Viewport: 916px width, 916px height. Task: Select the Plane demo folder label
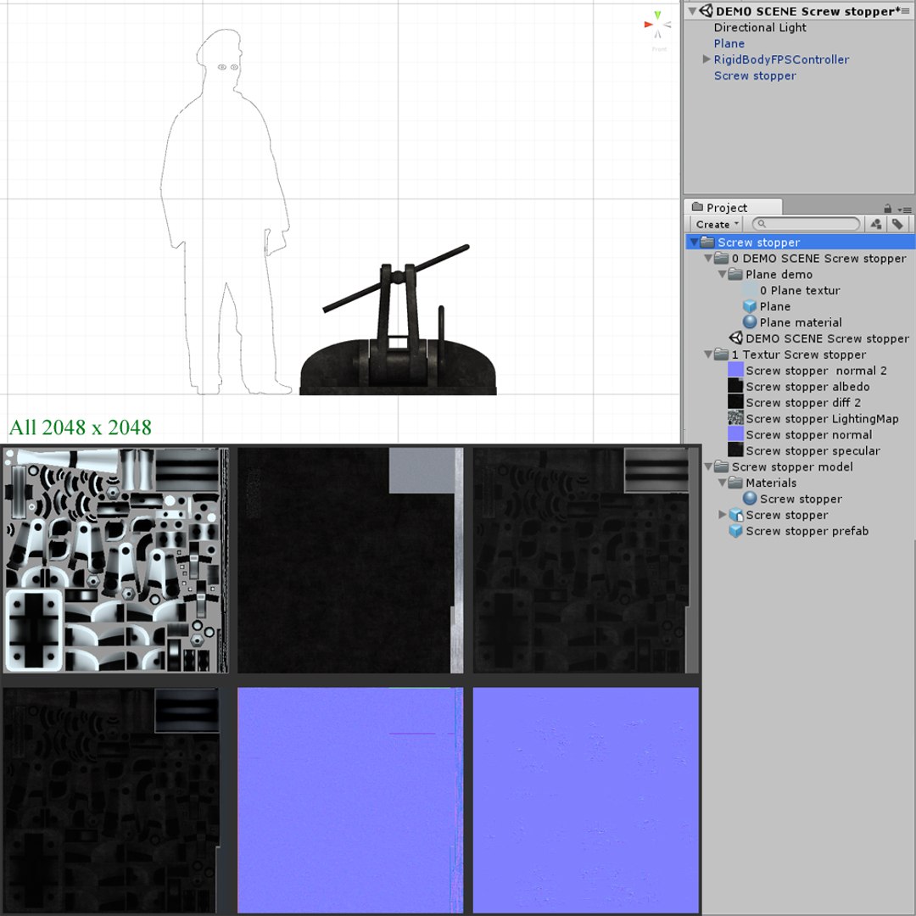point(779,274)
